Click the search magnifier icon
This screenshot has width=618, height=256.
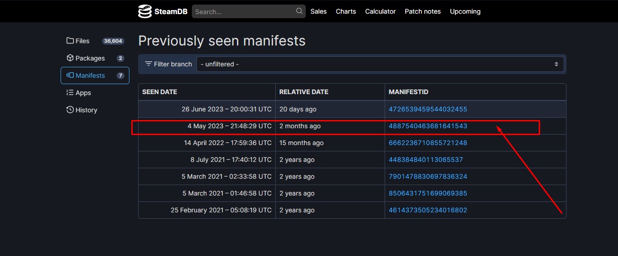pyautogui.click(x=299, y=11)
